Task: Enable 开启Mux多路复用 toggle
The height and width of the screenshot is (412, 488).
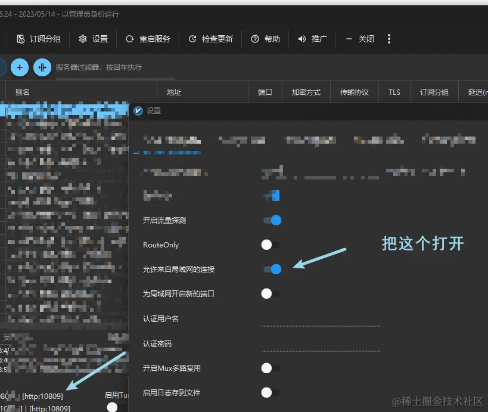Action: point(271,368)
